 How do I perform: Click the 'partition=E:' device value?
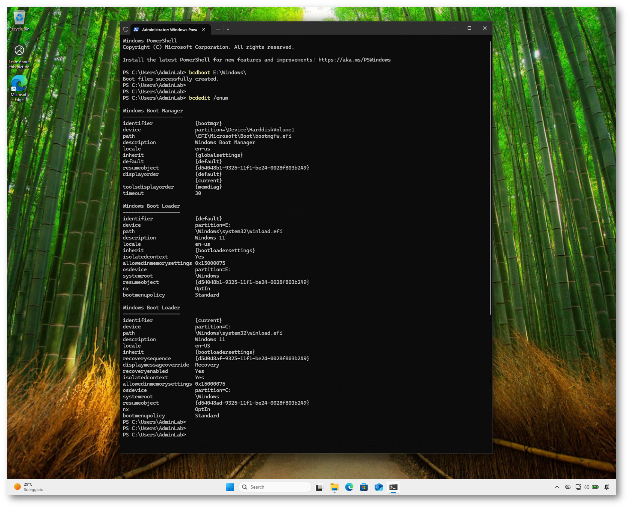(x=213, y=225)
